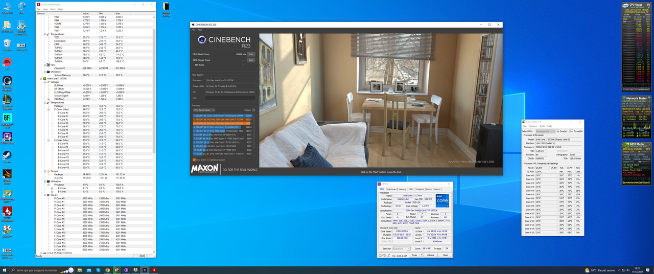
Task: Switch to the Graphics tab in CPU-Z
Action: (420, 189)
